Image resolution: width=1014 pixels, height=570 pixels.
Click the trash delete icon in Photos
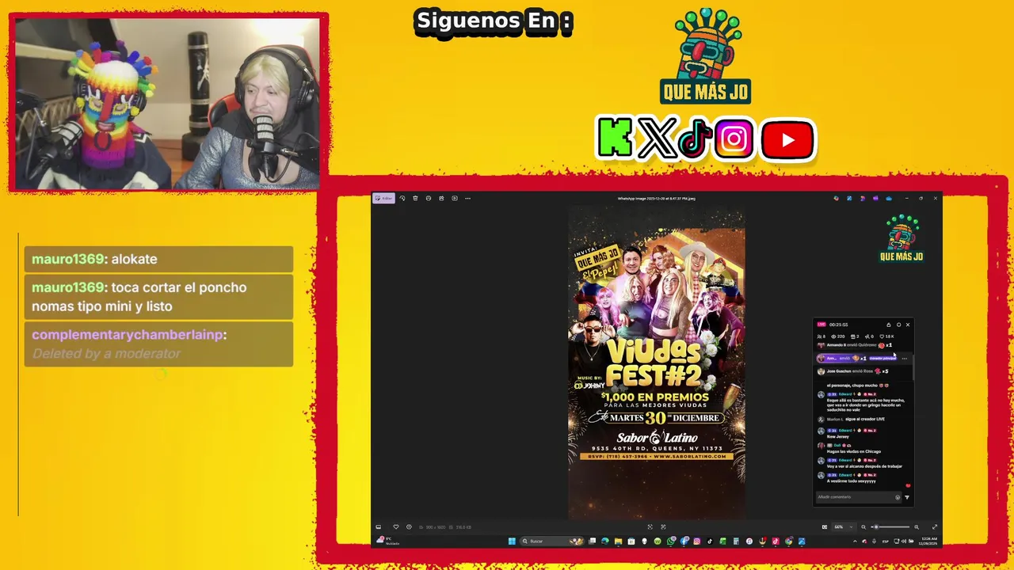(x=415, y=198)
